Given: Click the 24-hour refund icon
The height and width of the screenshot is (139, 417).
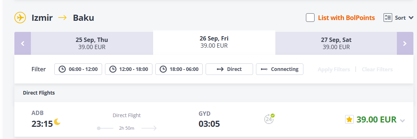Looking at the screenshot, I should click(x=269, y=119).
